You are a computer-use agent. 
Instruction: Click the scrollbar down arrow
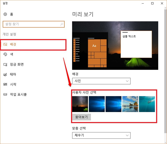coord(165,142)
